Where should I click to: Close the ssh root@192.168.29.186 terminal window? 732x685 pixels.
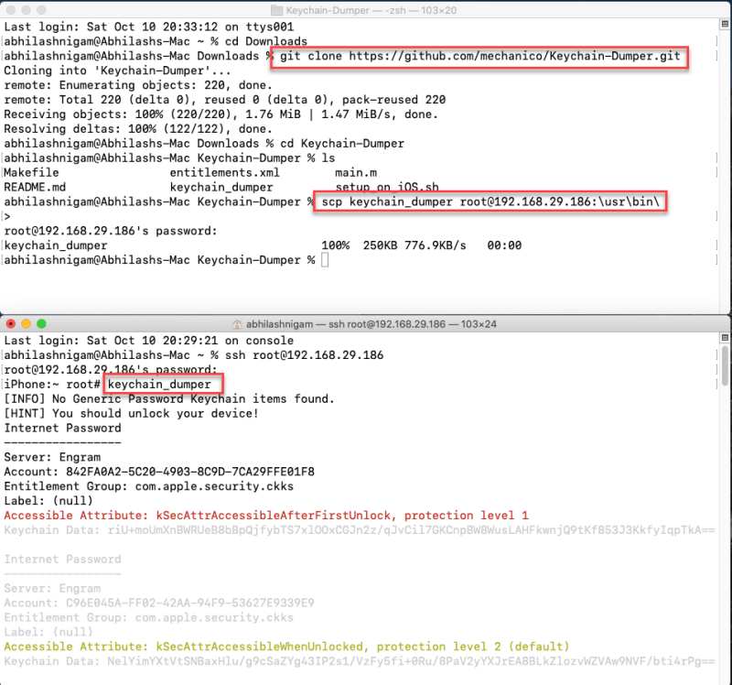(x=11, y=324)
